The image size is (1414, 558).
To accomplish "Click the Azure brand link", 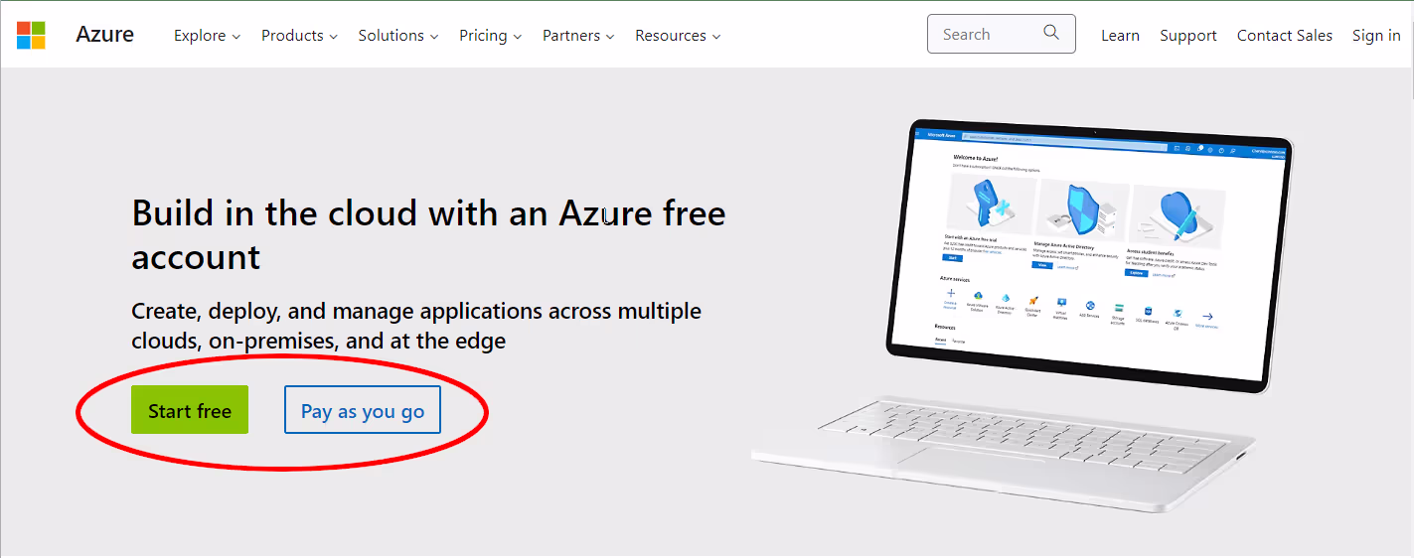I will pyautogui.click(x=104, y=34).
